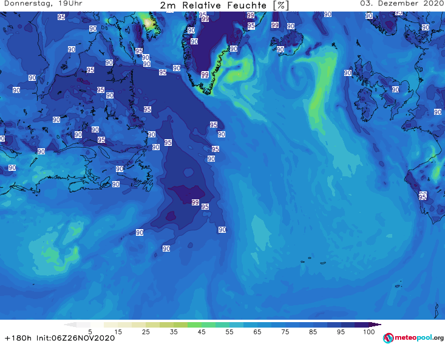Click the '75' tick label on color scale
The height and width of the screenshot is (344, 445).
(x=285, y=332)
